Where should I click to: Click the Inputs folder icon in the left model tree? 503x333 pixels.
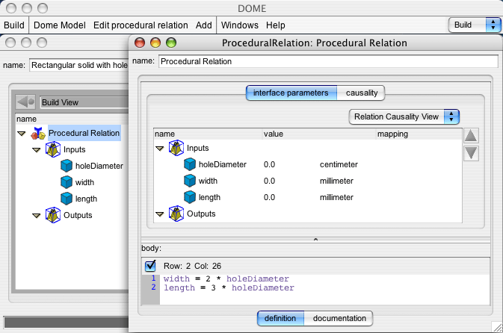[53, 149]
